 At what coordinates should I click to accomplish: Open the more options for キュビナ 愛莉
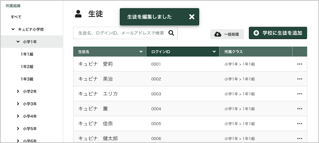299,64
